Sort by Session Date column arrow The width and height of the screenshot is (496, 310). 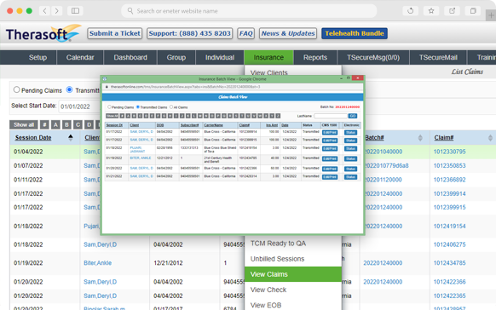(71, 137)
